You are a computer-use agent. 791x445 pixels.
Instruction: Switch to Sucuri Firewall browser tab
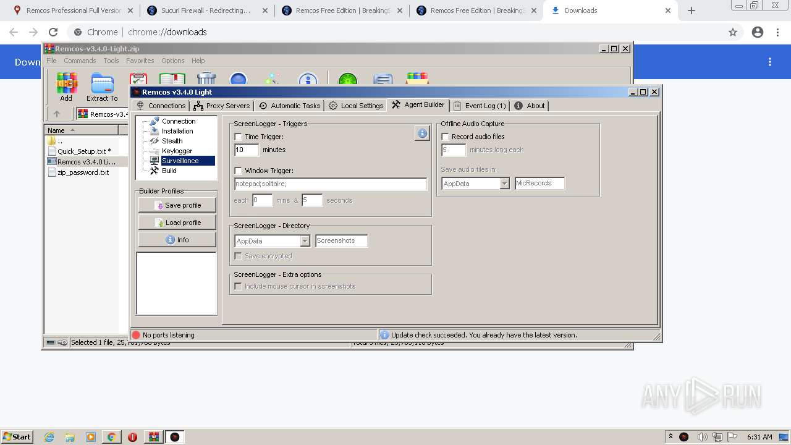point(206,11)
